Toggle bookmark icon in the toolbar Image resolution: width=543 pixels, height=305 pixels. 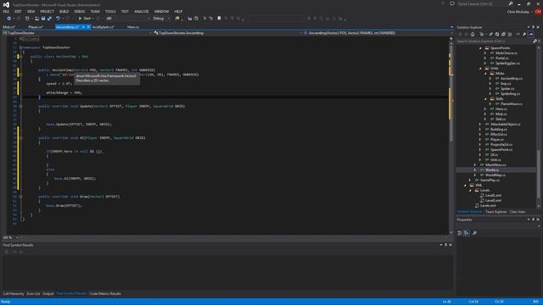pos(219,19)
